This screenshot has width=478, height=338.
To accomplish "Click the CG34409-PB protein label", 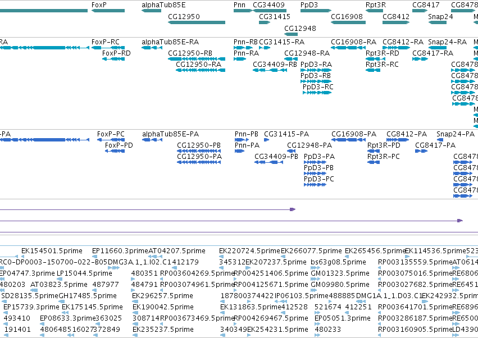I will pyautogui.click(x=276, y=157).
